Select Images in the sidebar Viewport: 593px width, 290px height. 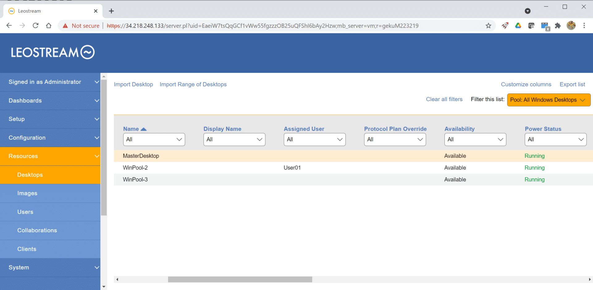click(50, 193)
